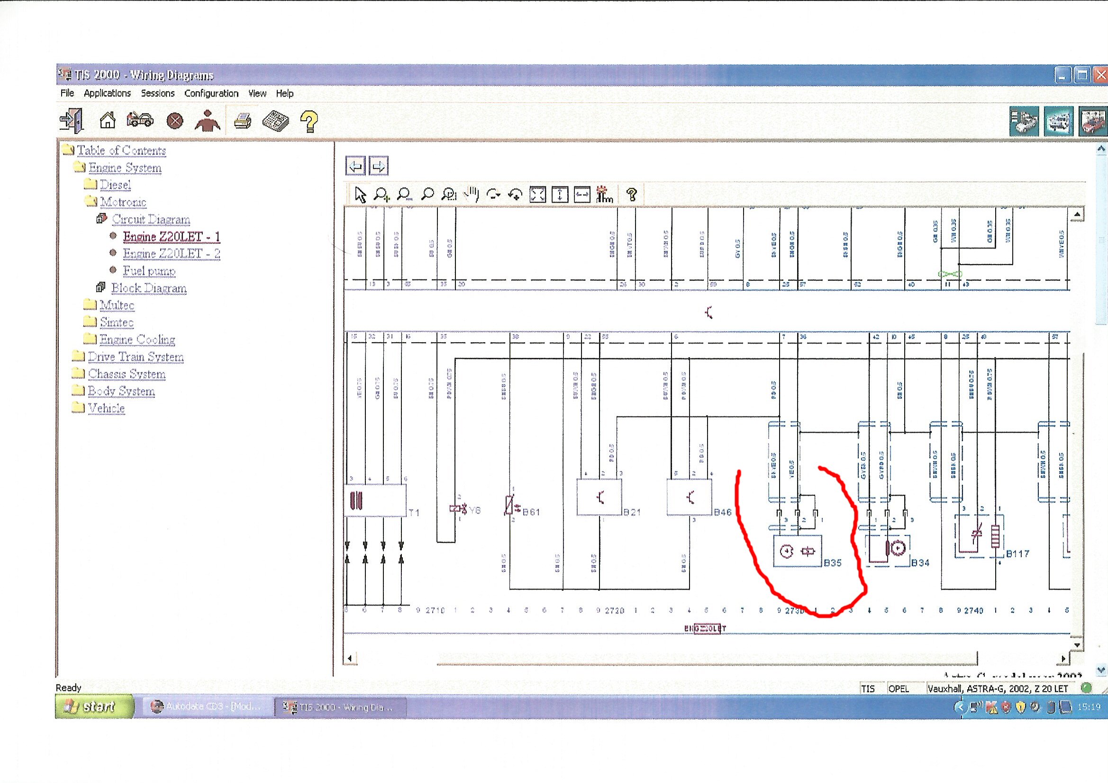Collapse the Motronic folder

tap(123, 202)
